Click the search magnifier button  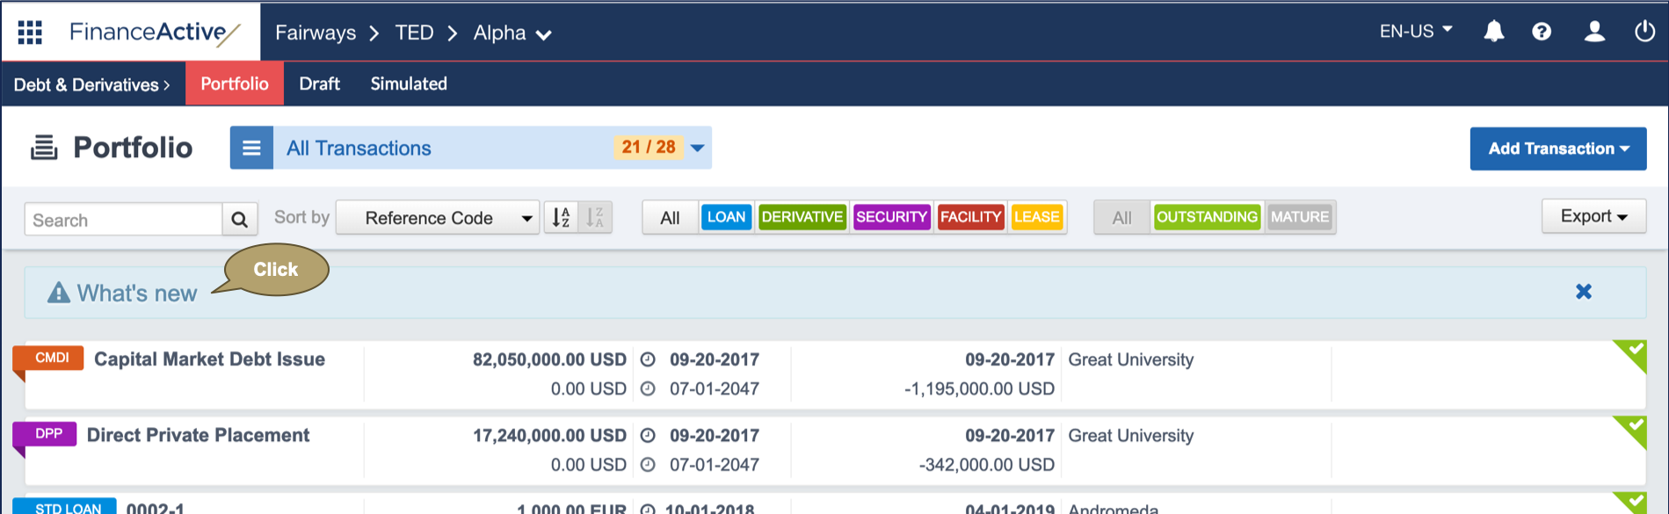(x=239, y=219)
